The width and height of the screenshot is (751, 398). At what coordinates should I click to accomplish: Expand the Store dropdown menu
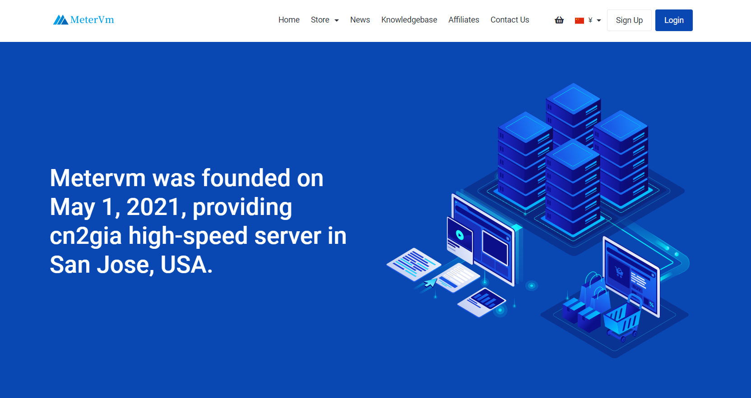pos(325,20)
